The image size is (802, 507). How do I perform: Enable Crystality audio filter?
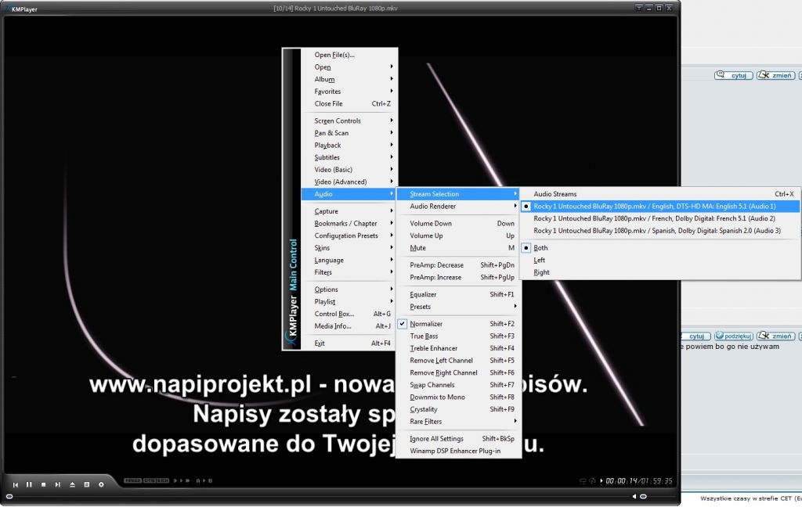coord(458,409)
